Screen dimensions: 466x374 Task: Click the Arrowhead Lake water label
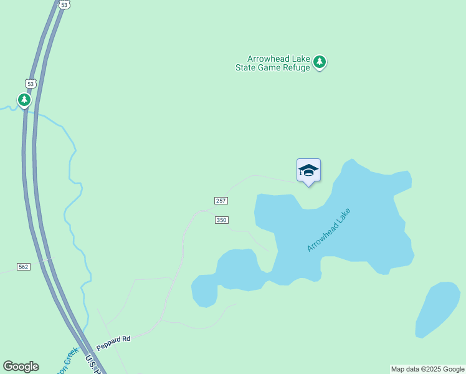(329, 230)
